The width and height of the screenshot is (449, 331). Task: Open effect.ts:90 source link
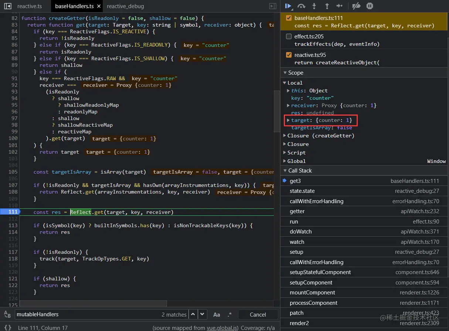click(426, 222)
